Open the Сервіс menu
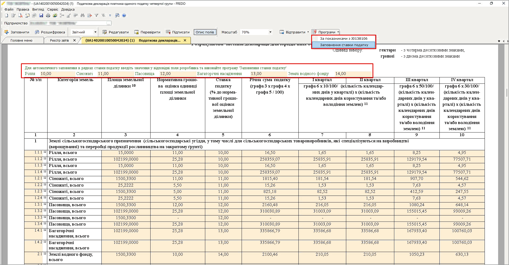This screenshot has height=265, width=509. pos(53,9)
